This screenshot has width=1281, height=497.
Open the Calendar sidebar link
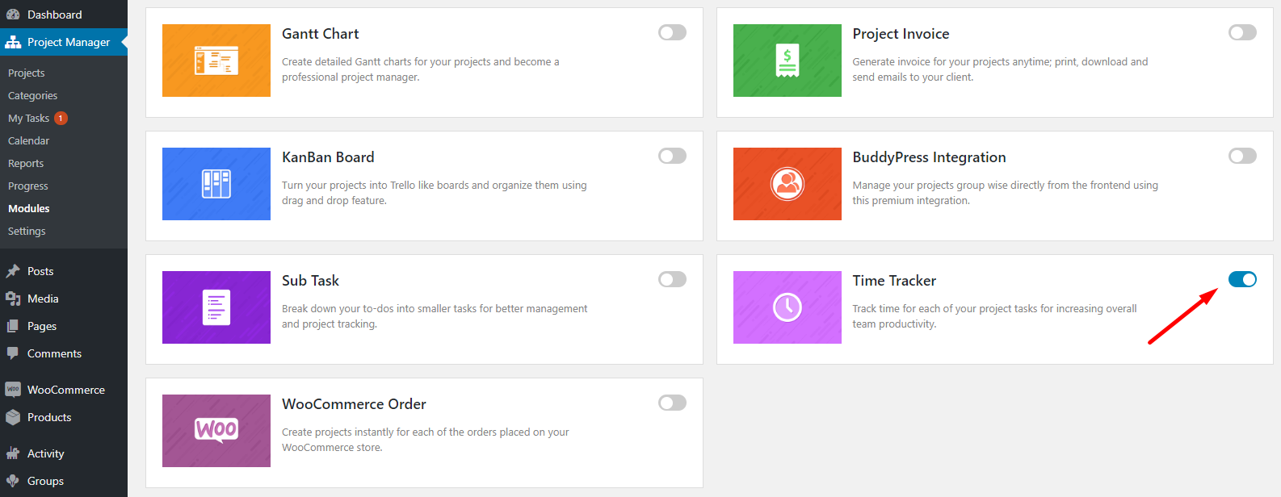click(x=29, y=140)
